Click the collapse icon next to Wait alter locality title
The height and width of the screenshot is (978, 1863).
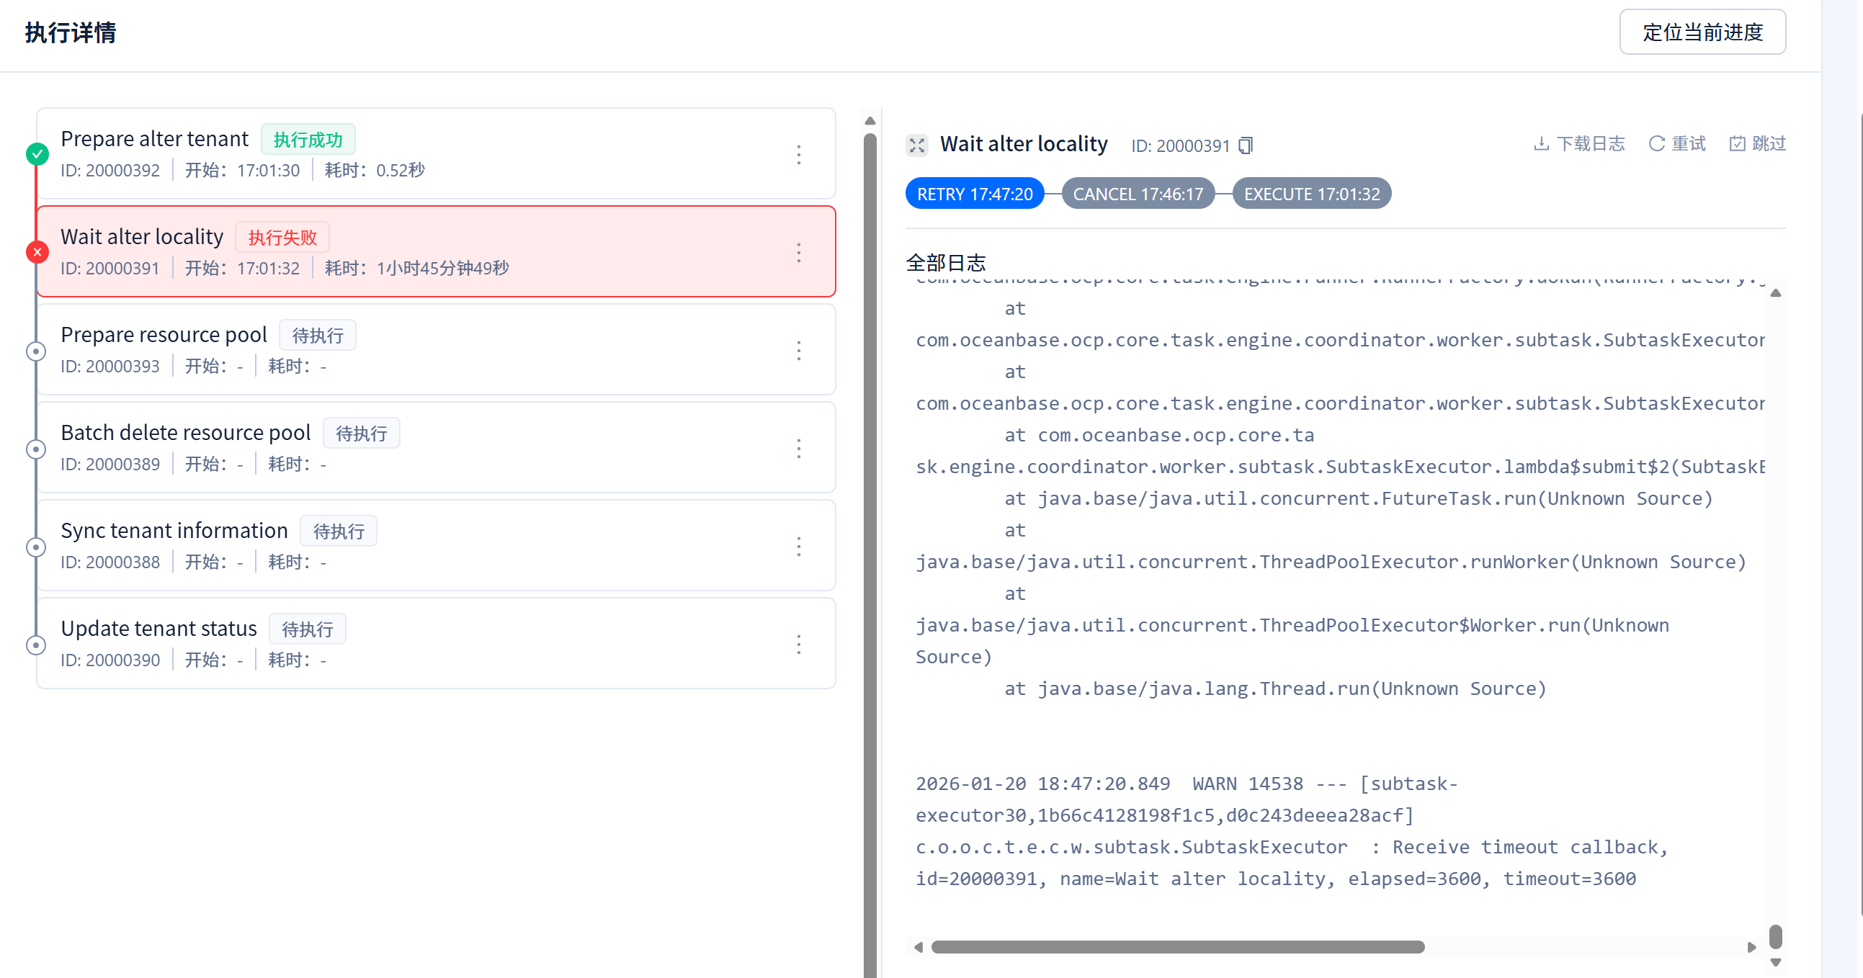pos(917,145)
